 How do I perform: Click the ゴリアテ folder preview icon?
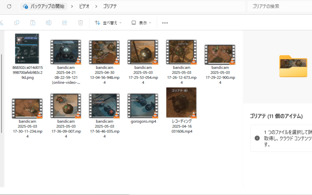point(293,66)
